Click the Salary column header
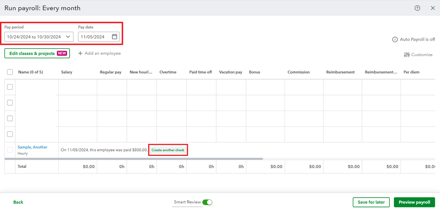This screenshot has height=210, width=440. tap(67, 72)
